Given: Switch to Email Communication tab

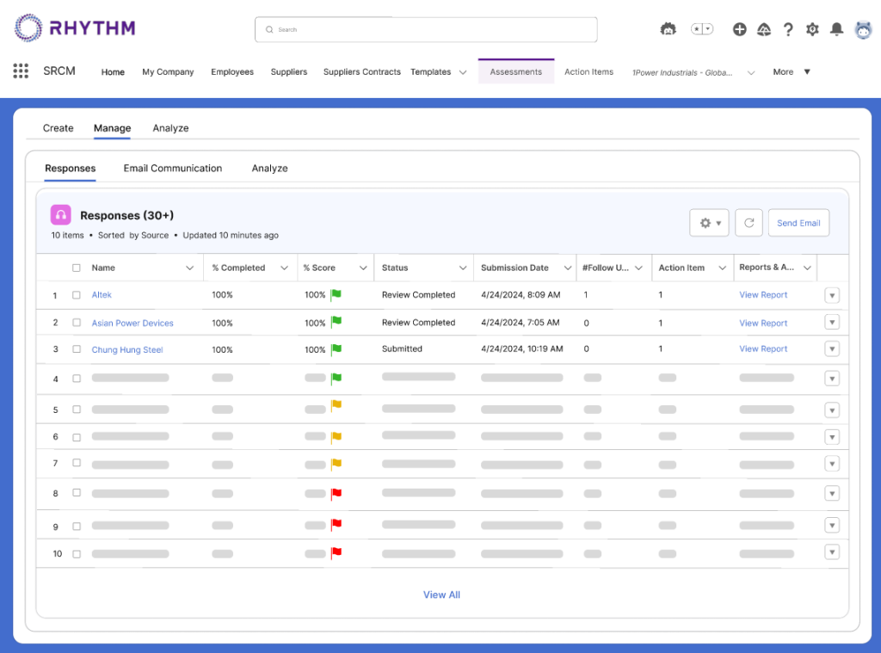Looking at the screenshot, I should pos(173,169).
